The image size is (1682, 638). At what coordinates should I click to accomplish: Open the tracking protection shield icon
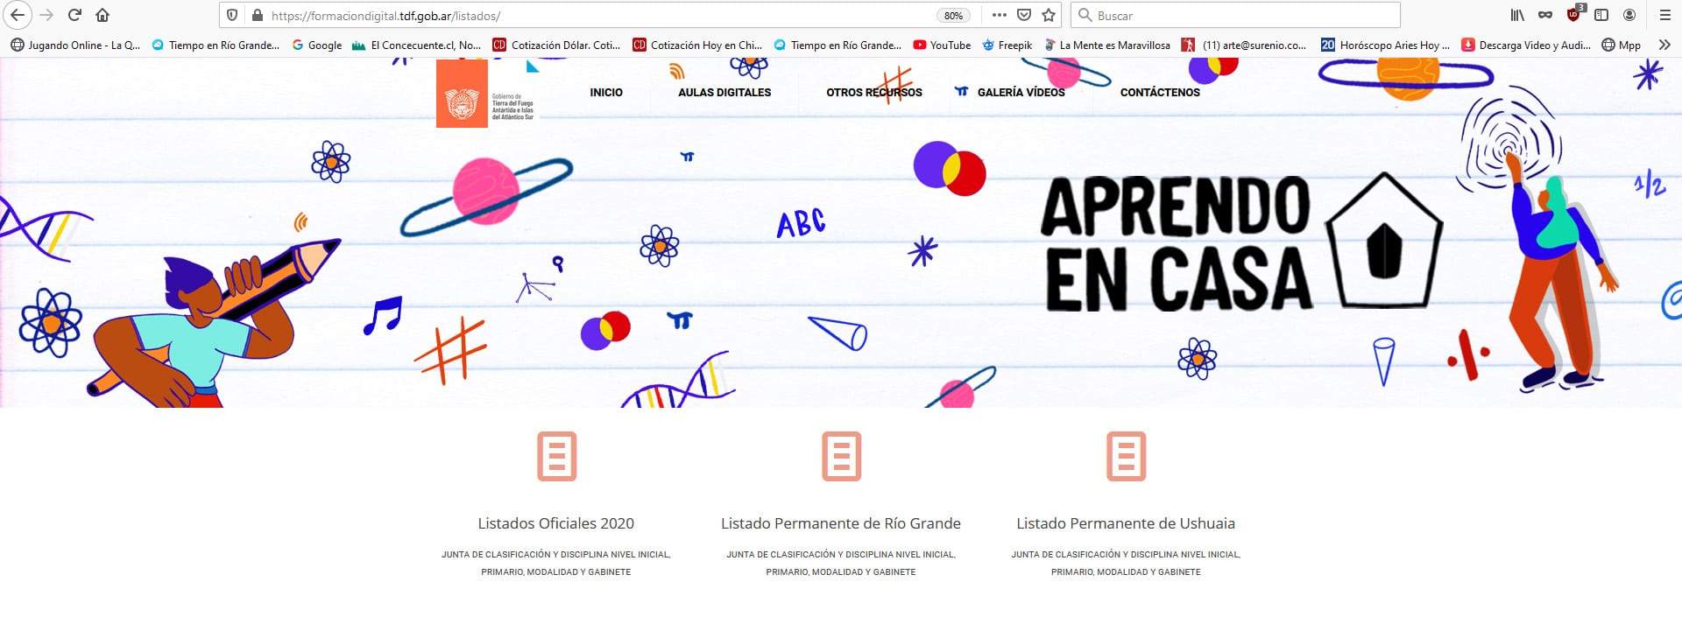[232, 15]
